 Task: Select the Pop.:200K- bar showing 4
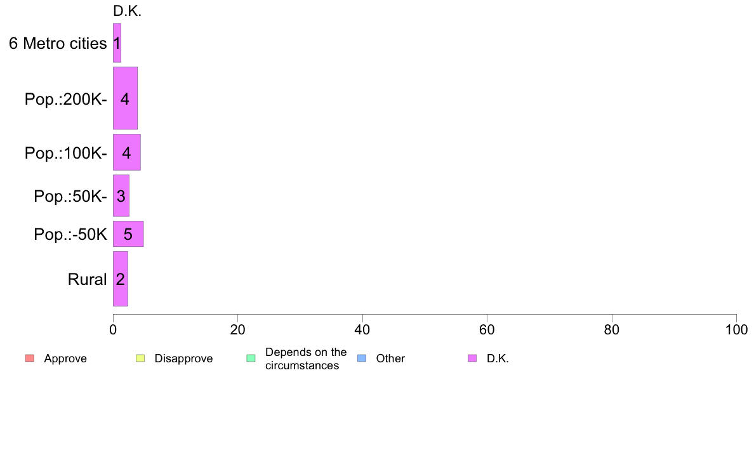click(x=125, y=98)
